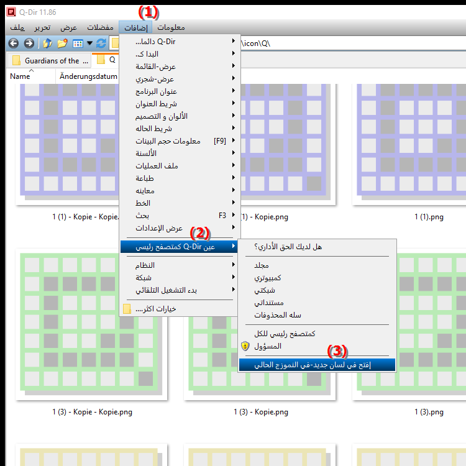Open the النظام submenu
The height and width of the screenshot is (466, 466).
pos(179,265)
